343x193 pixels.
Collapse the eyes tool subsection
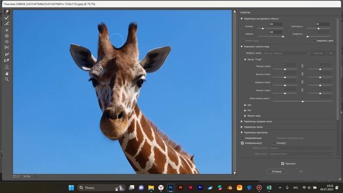pyautogui.click(x=245, y=60)
